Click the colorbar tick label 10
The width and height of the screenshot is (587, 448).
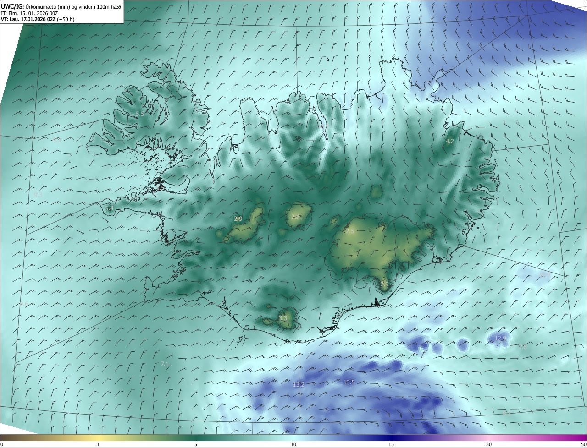pyautogui.click(x=293, y=444)
